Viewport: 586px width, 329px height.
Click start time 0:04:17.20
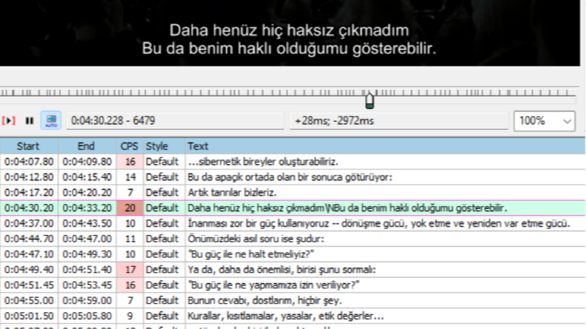29,193
